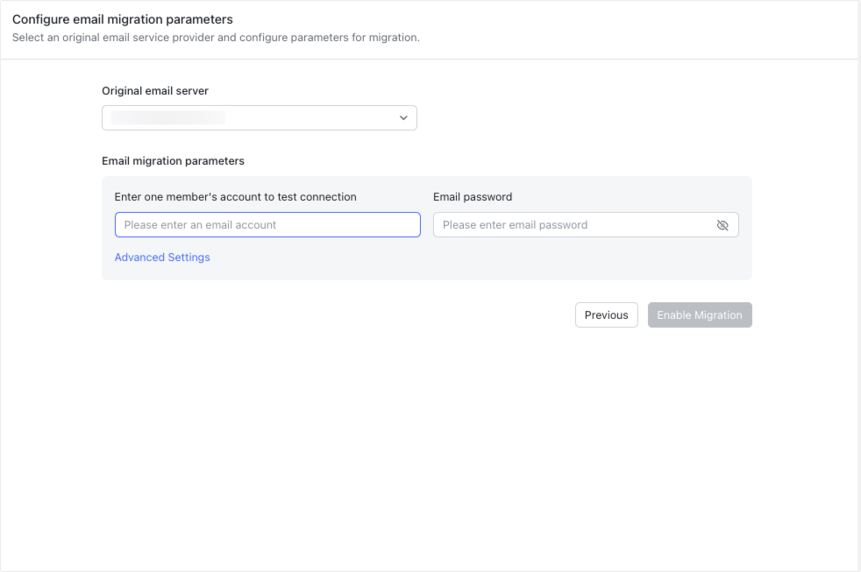Click 'Please enter an email account' placeholder
This screenshot has width=861, height=572.
point(200,225)
